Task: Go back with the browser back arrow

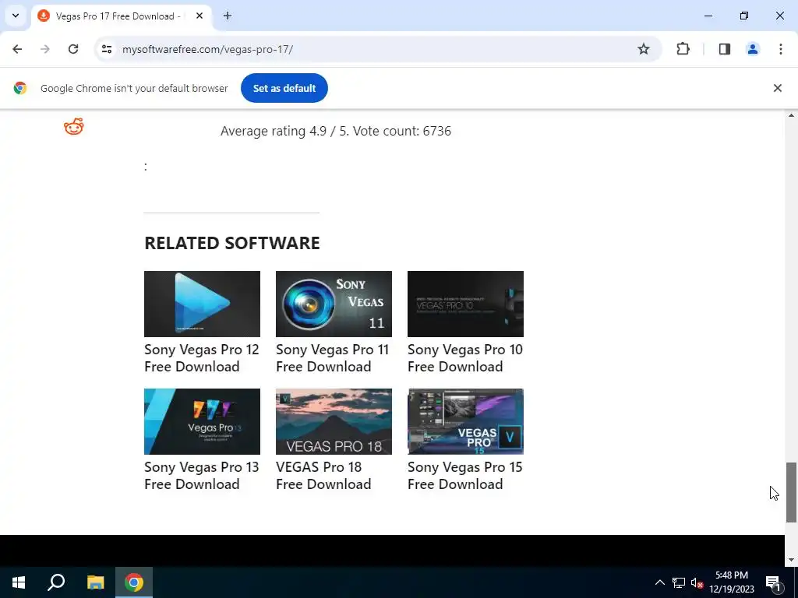Action: pyautogui.click(x=17, y=49)
